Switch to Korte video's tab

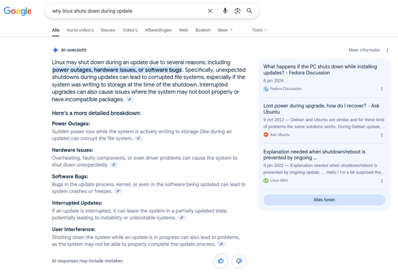coord(80,30)
